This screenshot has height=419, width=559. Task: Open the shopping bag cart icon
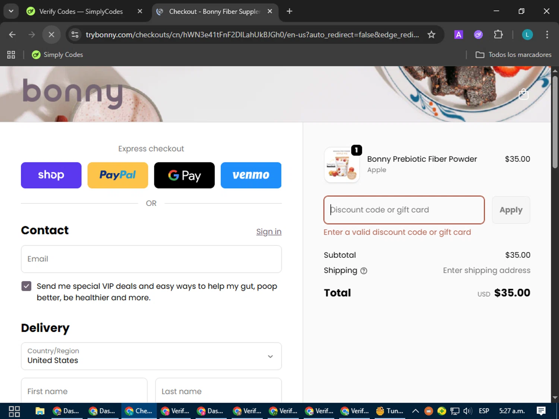(524, 94)
